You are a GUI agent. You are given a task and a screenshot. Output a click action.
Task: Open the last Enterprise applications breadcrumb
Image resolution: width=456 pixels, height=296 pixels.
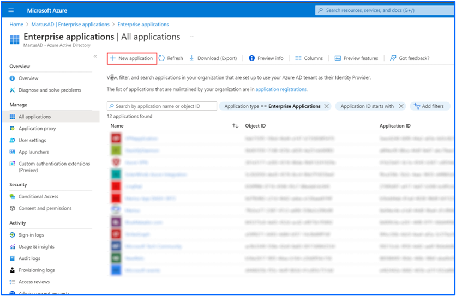pyautogui.click(x=143, y=25)
